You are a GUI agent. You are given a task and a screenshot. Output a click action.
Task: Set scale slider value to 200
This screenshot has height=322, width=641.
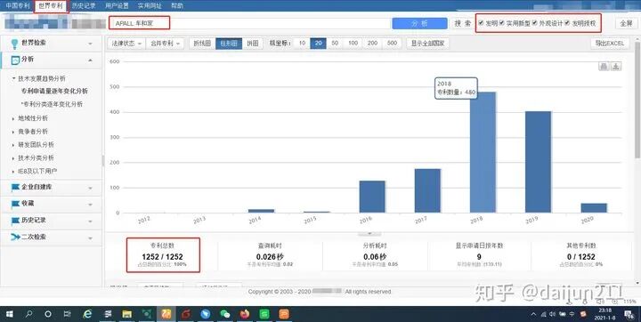(372, 43)
